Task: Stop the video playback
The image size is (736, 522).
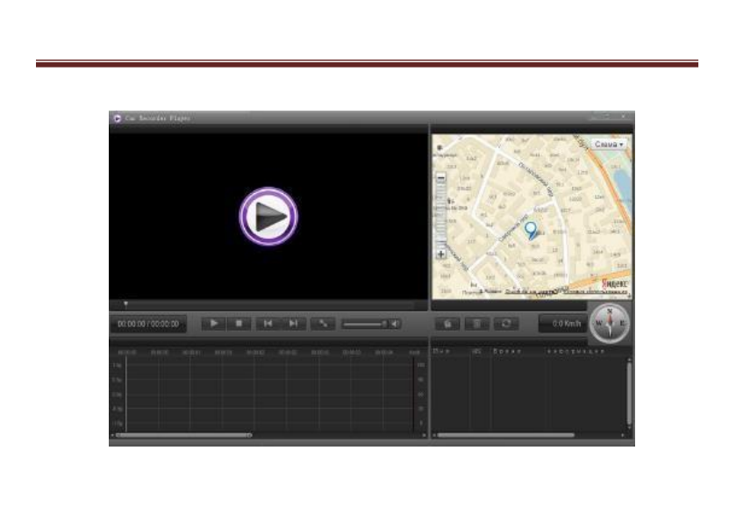Action: (x=239, y=324)
